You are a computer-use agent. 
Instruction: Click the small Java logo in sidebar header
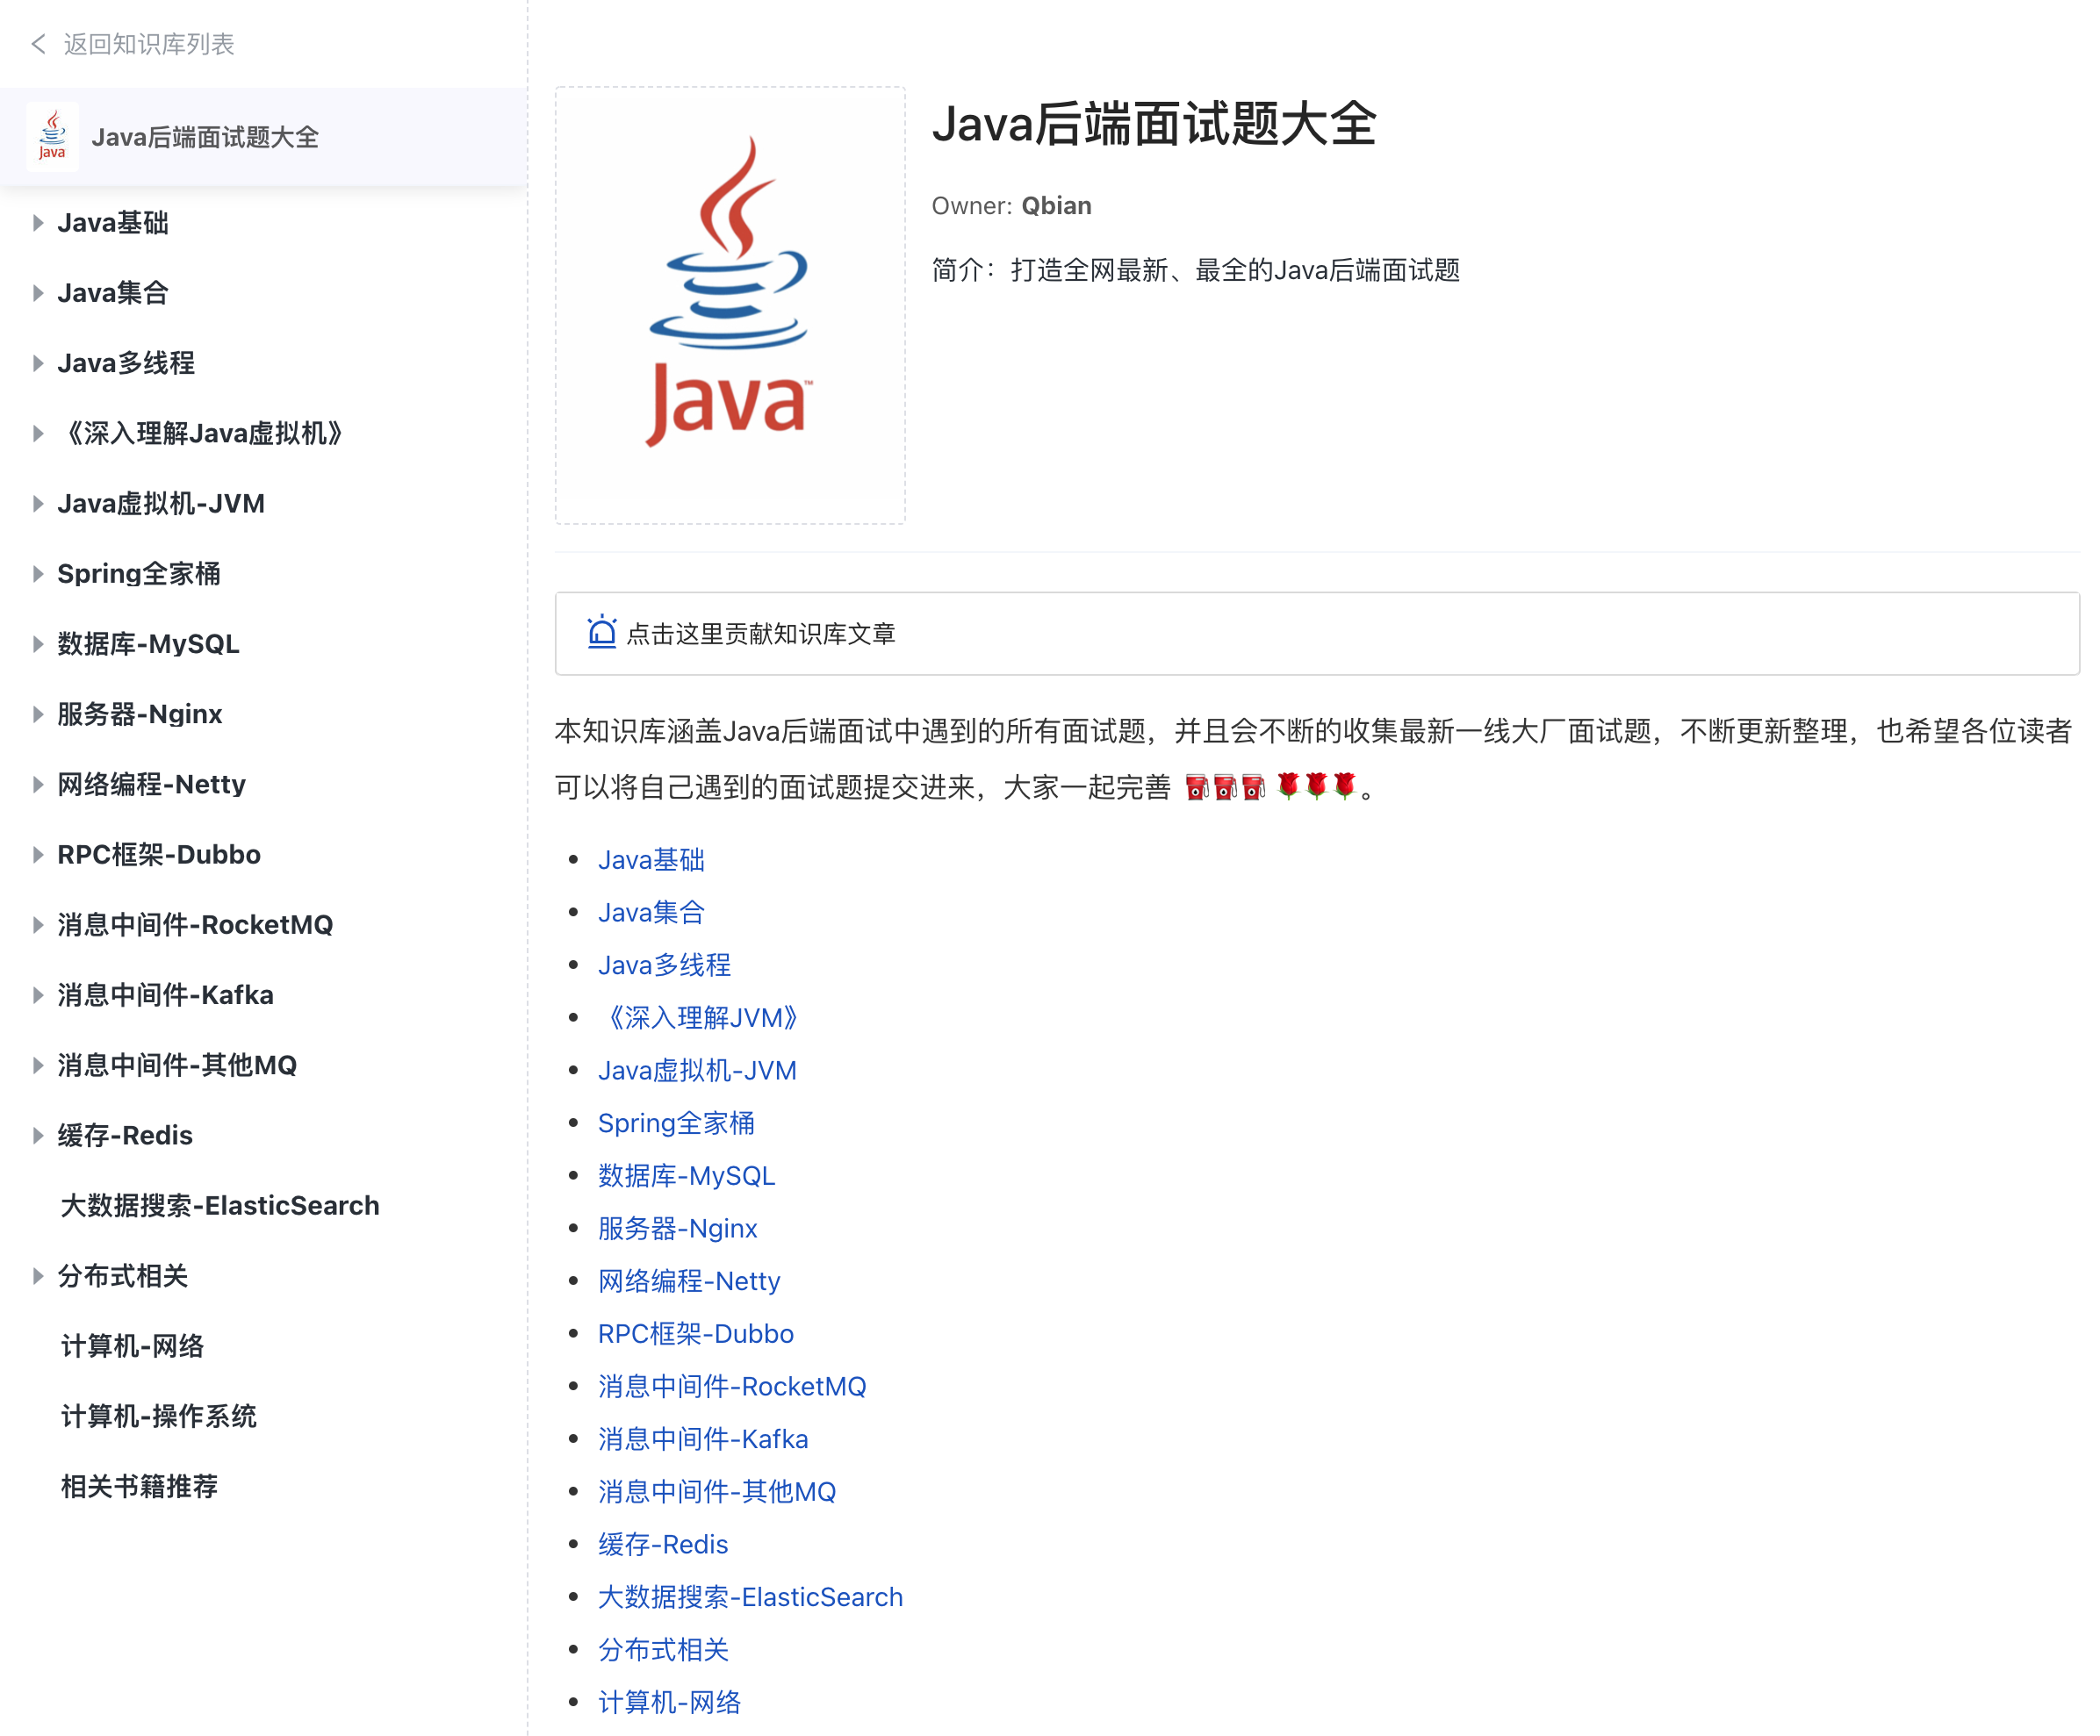tap(52, 136)
